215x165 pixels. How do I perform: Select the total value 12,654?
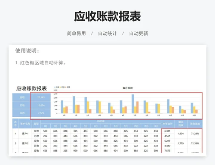40,105
